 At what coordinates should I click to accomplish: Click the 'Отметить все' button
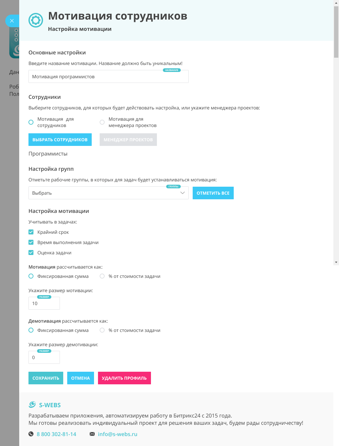point(213,193)
